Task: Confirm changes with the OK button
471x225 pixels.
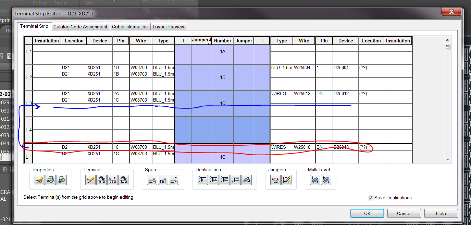Action: [367, 213]
